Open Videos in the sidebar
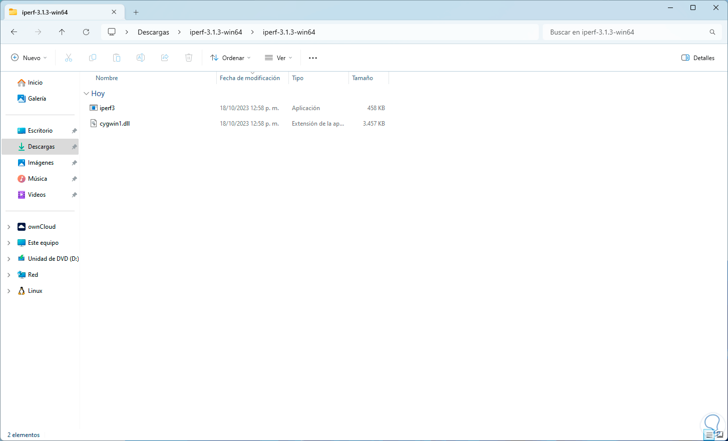The height and width of the screenshot is (441, 728). pos(37,195)
